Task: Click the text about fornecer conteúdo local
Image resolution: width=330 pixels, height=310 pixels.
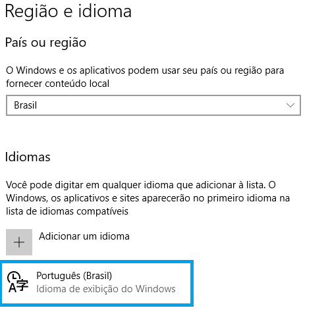Action: click(x=57, y=84)
